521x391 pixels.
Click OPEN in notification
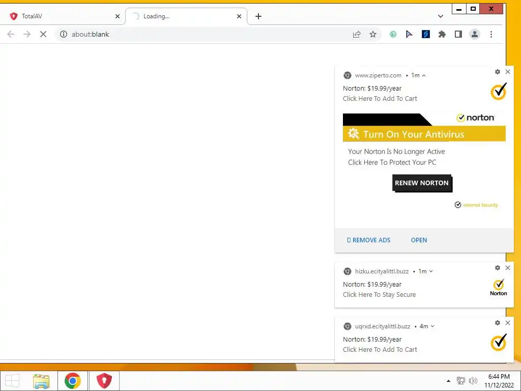coord(419,240)
